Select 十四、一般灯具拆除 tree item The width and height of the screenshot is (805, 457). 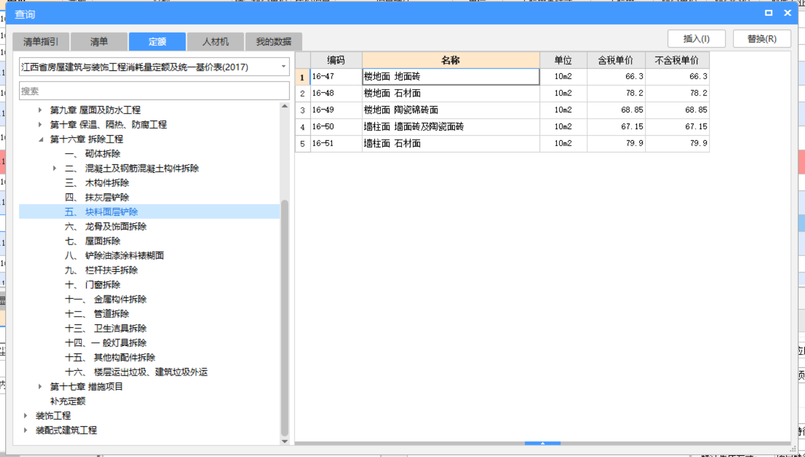105,343
